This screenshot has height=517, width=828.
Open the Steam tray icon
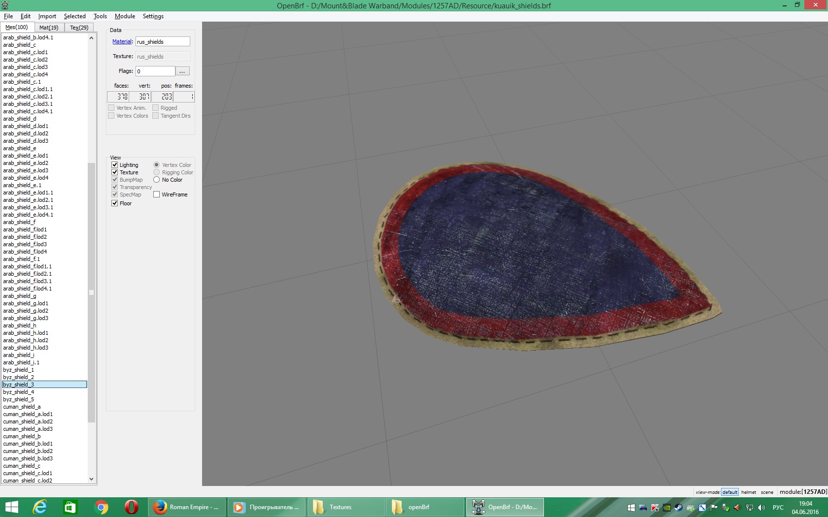(679, 508)
